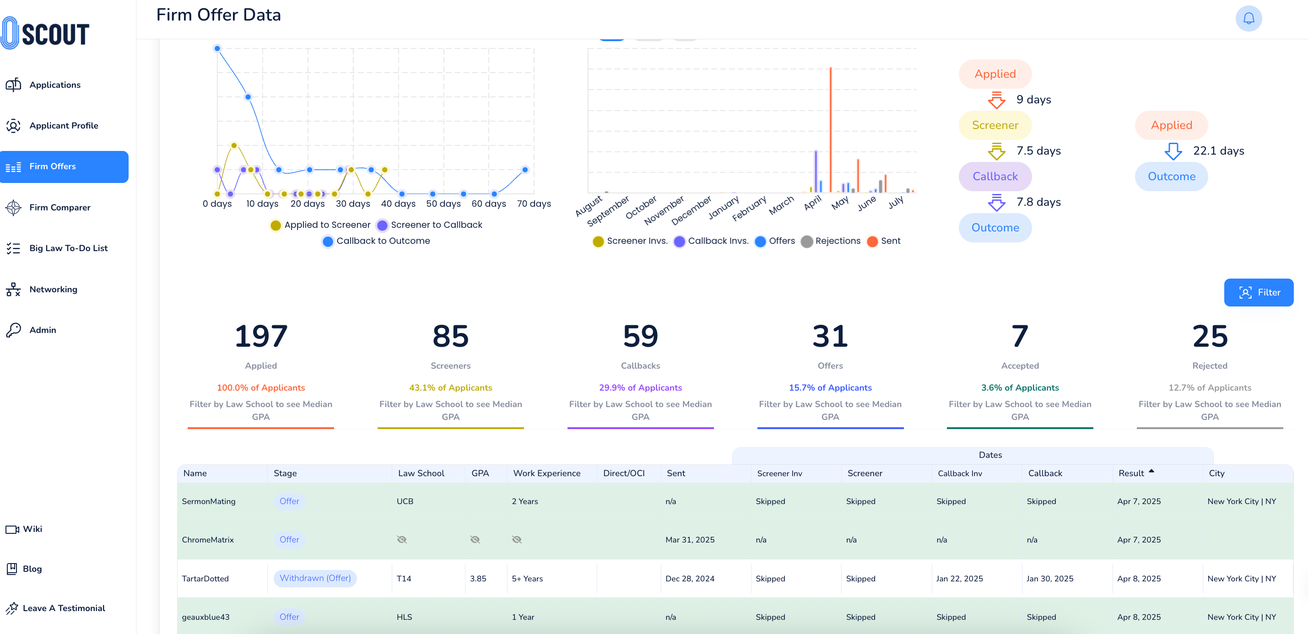Click the notification bell icon
1308x634 pixels.
click(x=1248, y=19)
